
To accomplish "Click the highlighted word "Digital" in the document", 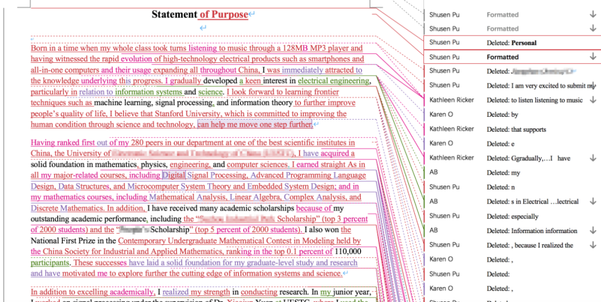I will (174, 175).
